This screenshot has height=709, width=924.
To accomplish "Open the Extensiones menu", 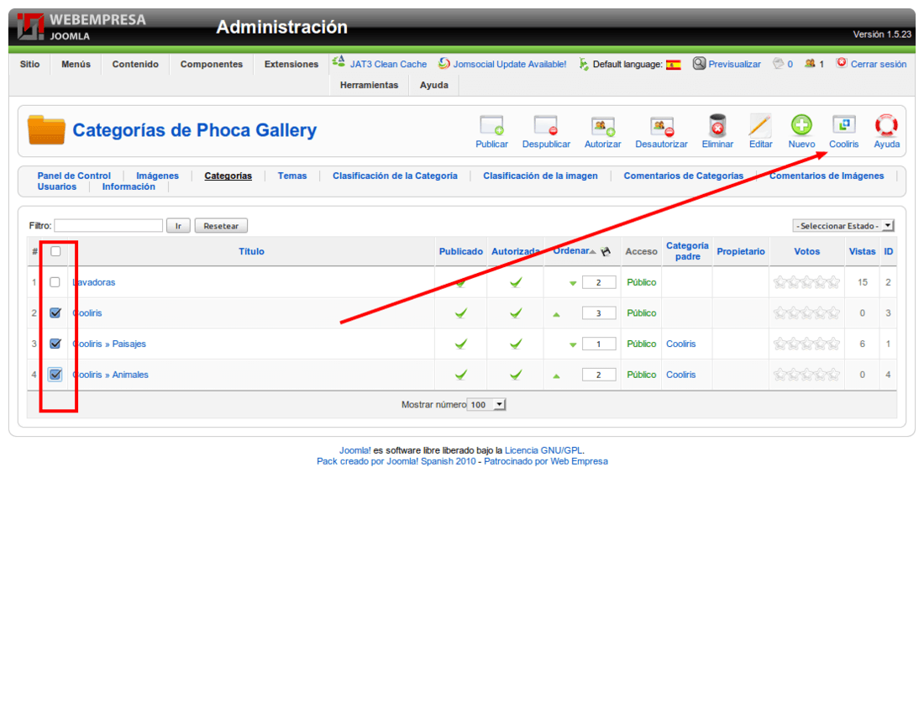I will click(x=291, y=64).
